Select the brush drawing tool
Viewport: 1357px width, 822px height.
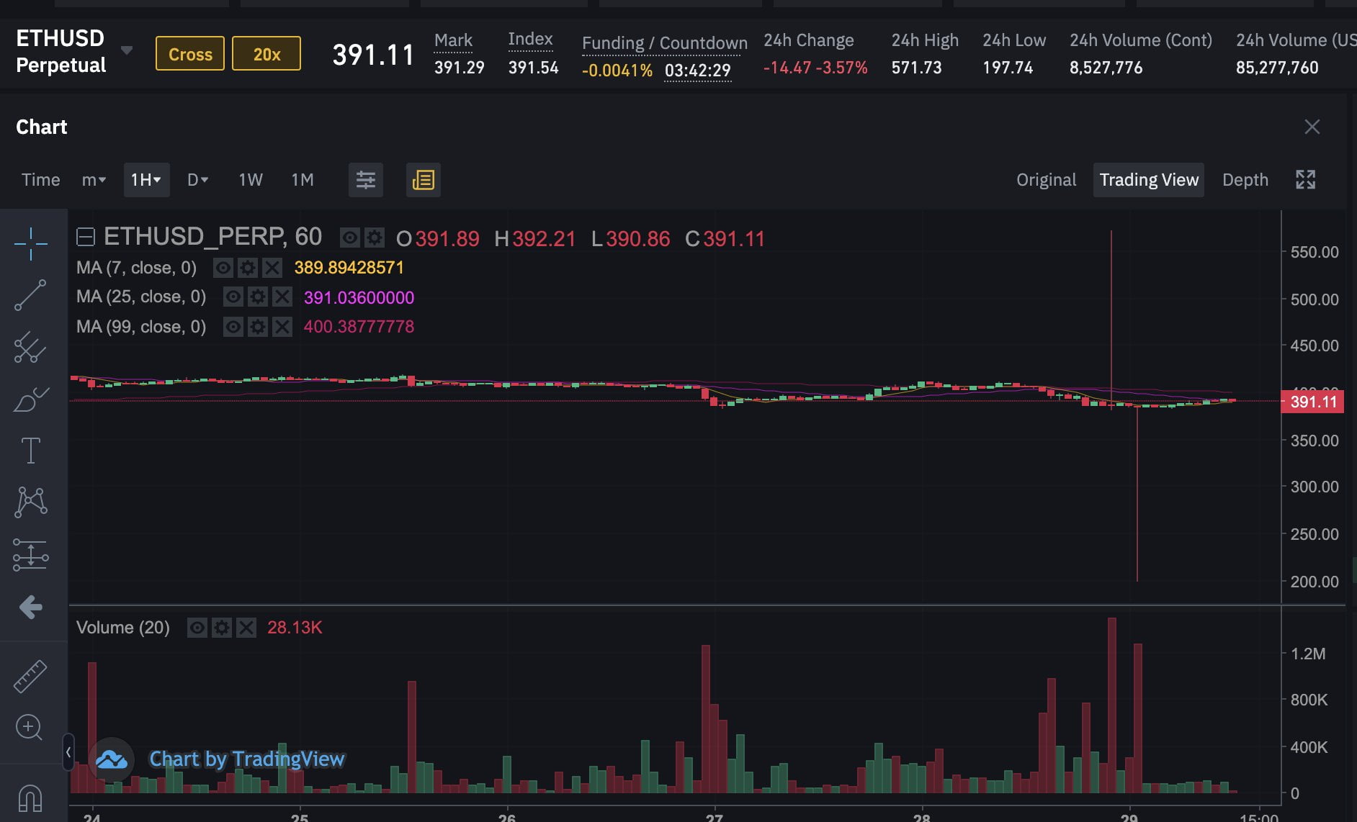tap(30, 399)
